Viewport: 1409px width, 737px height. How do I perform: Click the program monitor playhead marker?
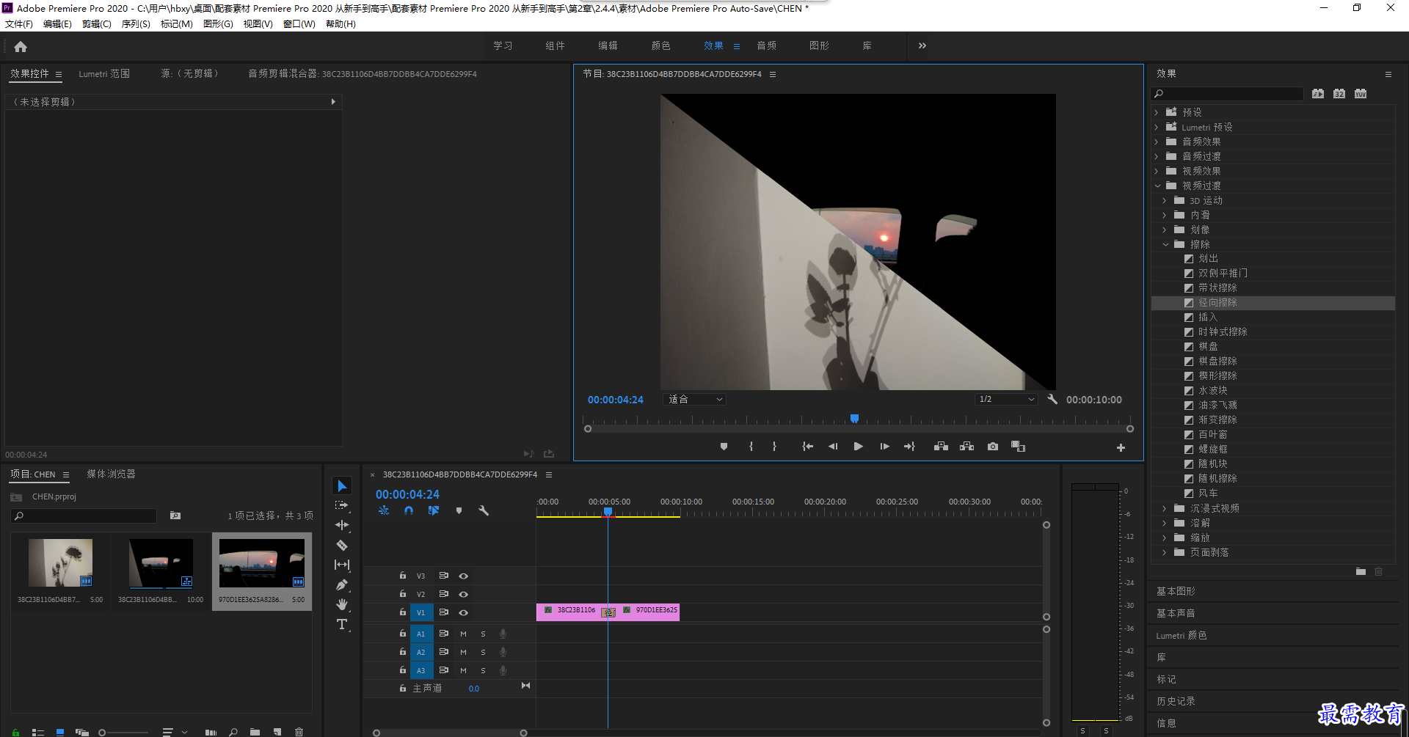pyautogui.click(x=854, y=419)
